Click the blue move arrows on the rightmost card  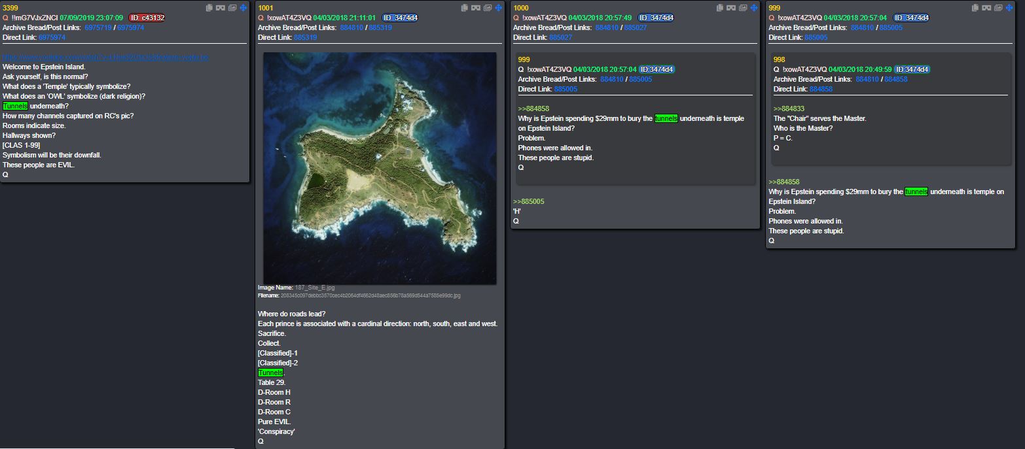tap(1009, 8)
